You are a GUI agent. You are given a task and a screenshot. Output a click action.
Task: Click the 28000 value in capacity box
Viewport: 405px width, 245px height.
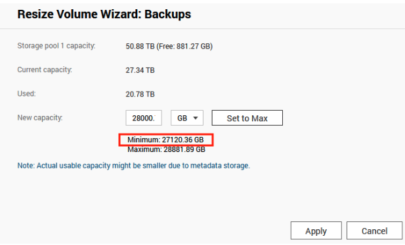143,119
